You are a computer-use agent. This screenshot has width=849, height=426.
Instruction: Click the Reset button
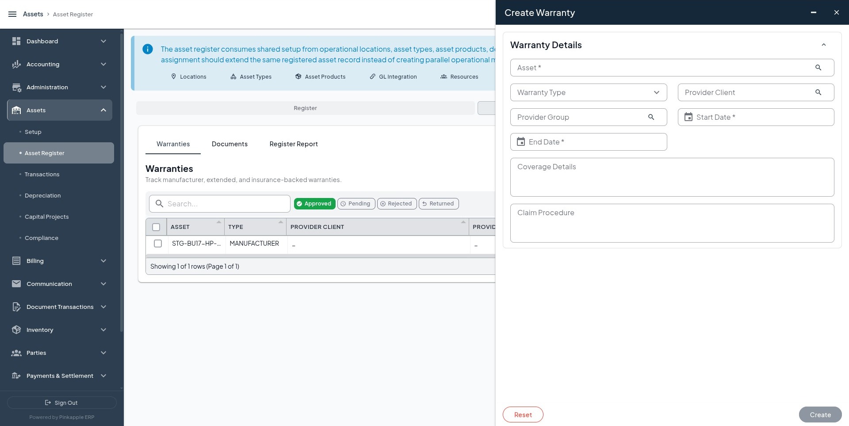523,415
